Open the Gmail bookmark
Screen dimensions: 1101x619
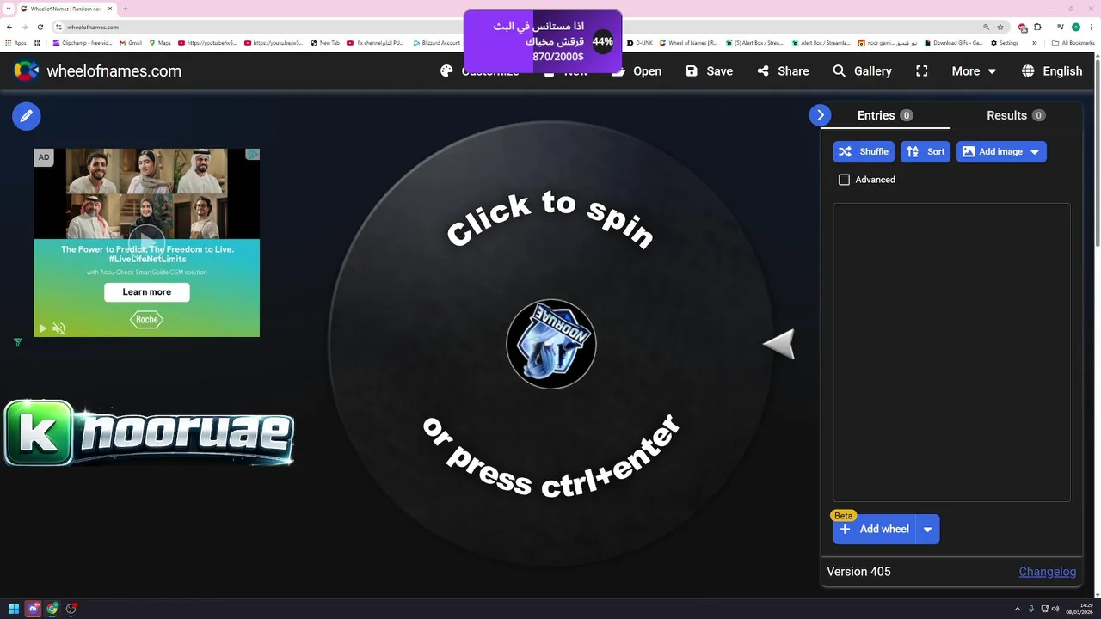130,43
